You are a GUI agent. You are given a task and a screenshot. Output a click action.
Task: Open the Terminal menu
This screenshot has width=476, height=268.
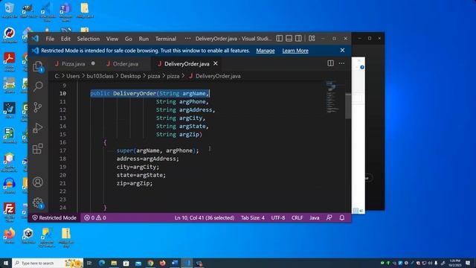tap(166, 39)
